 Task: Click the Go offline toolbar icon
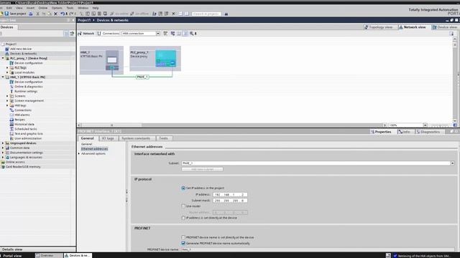[132, 14]
